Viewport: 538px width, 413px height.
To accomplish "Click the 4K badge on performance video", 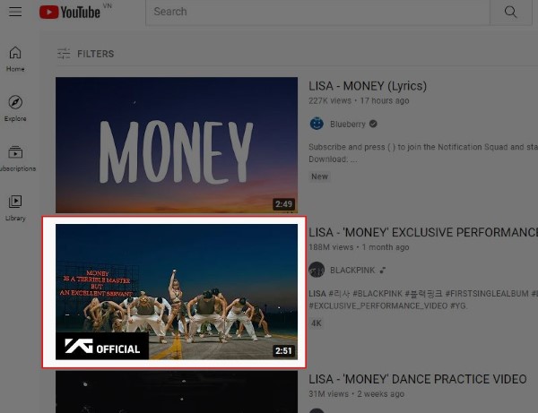I will 316,323.
